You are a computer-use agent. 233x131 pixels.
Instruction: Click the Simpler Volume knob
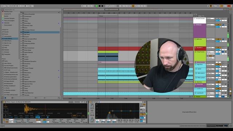[82, 122]
